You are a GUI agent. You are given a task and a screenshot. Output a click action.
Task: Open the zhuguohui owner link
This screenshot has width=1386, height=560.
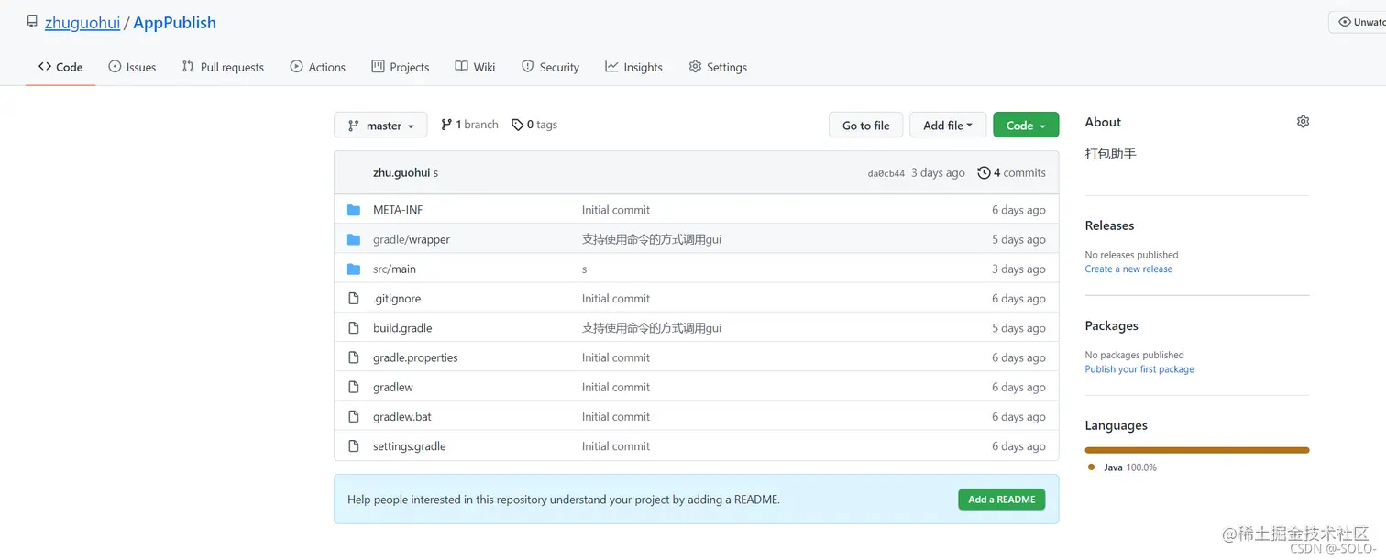pyautogui.click(x=82, y=23)
